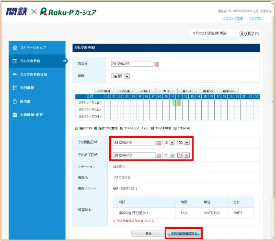Click the 戻る button

[x=148, y=233]
